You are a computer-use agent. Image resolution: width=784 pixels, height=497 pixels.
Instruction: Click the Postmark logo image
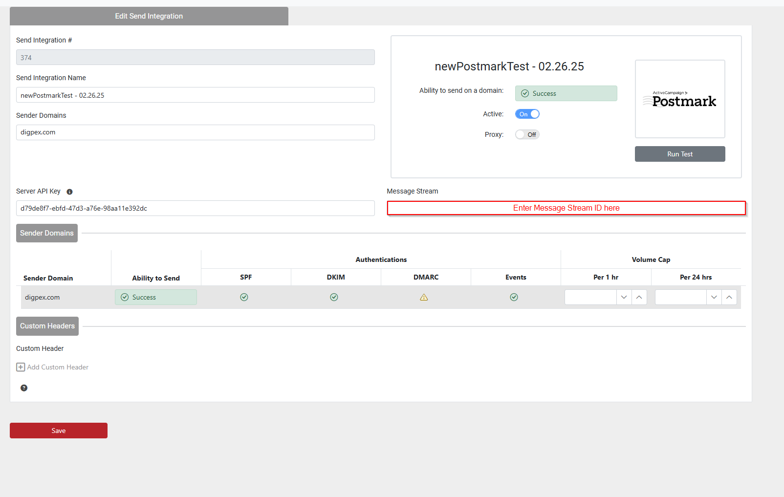click(x=679, y=99)
